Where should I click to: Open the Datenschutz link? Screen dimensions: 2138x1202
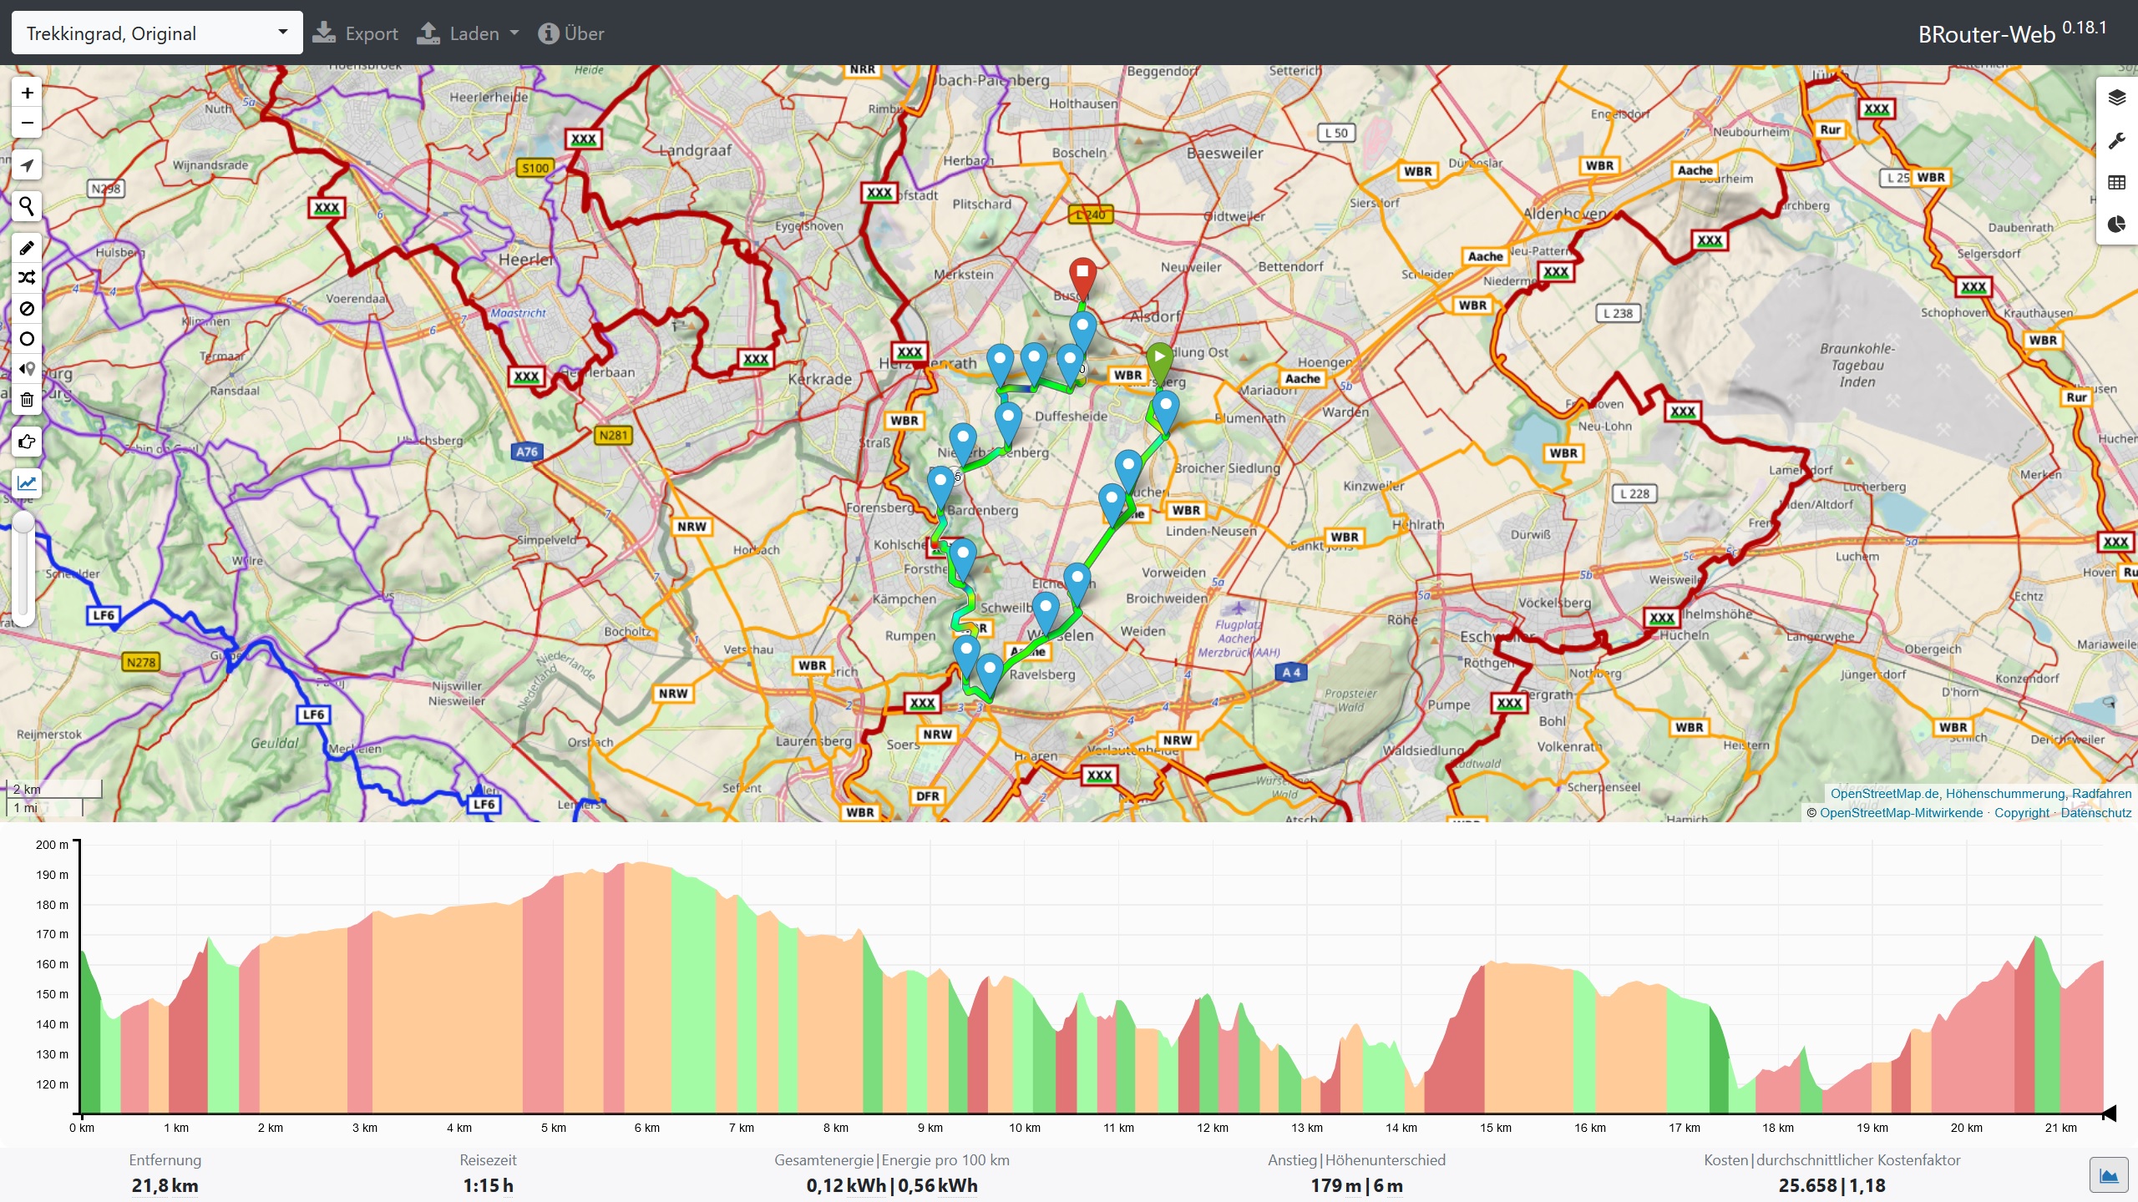[x=2096, y=813]
